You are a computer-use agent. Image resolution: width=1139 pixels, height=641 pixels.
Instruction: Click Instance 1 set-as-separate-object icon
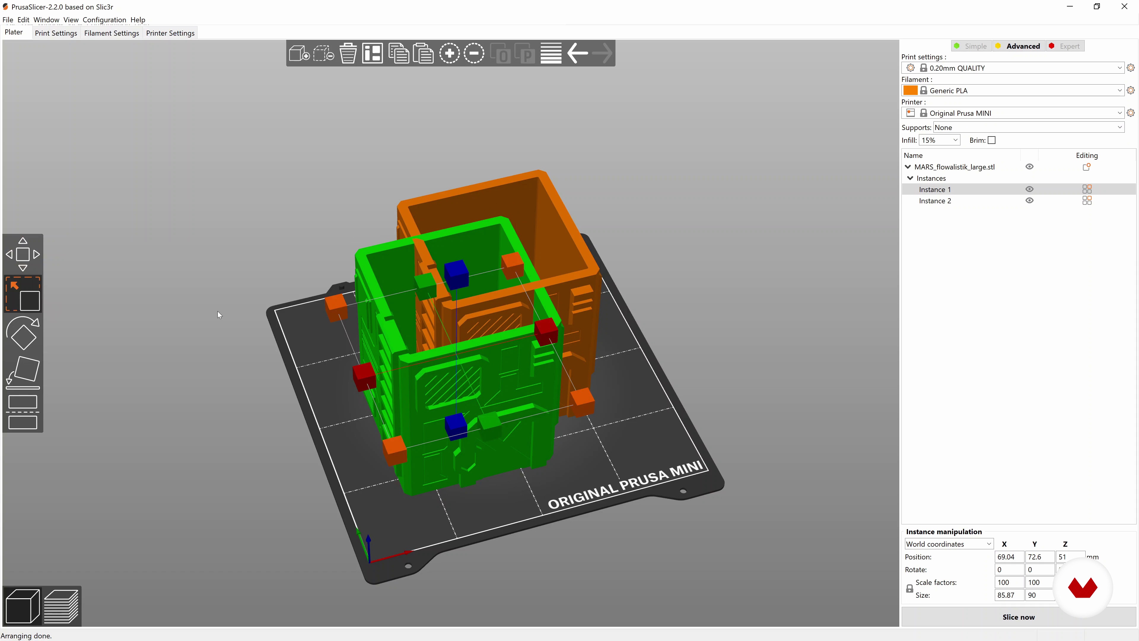1087,189
